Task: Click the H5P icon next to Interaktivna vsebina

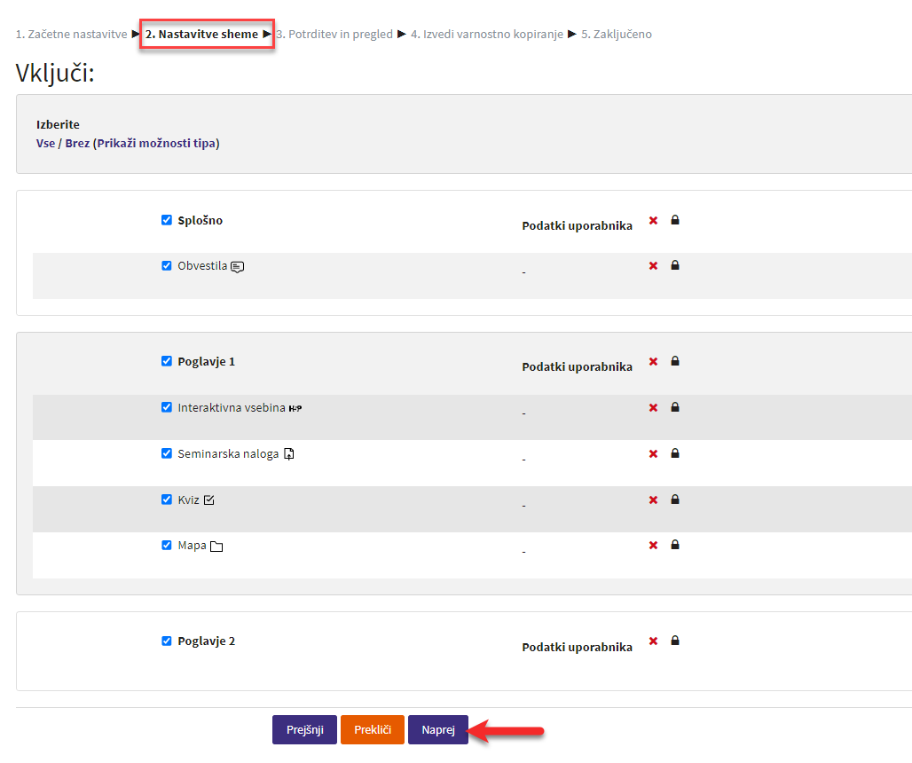Action: pos(295,408)
